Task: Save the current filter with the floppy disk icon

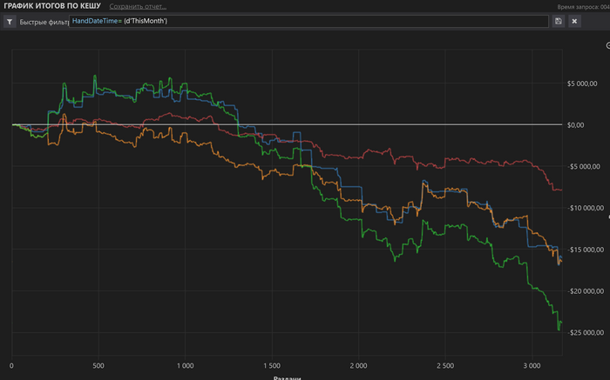Action: pos(559,22)
